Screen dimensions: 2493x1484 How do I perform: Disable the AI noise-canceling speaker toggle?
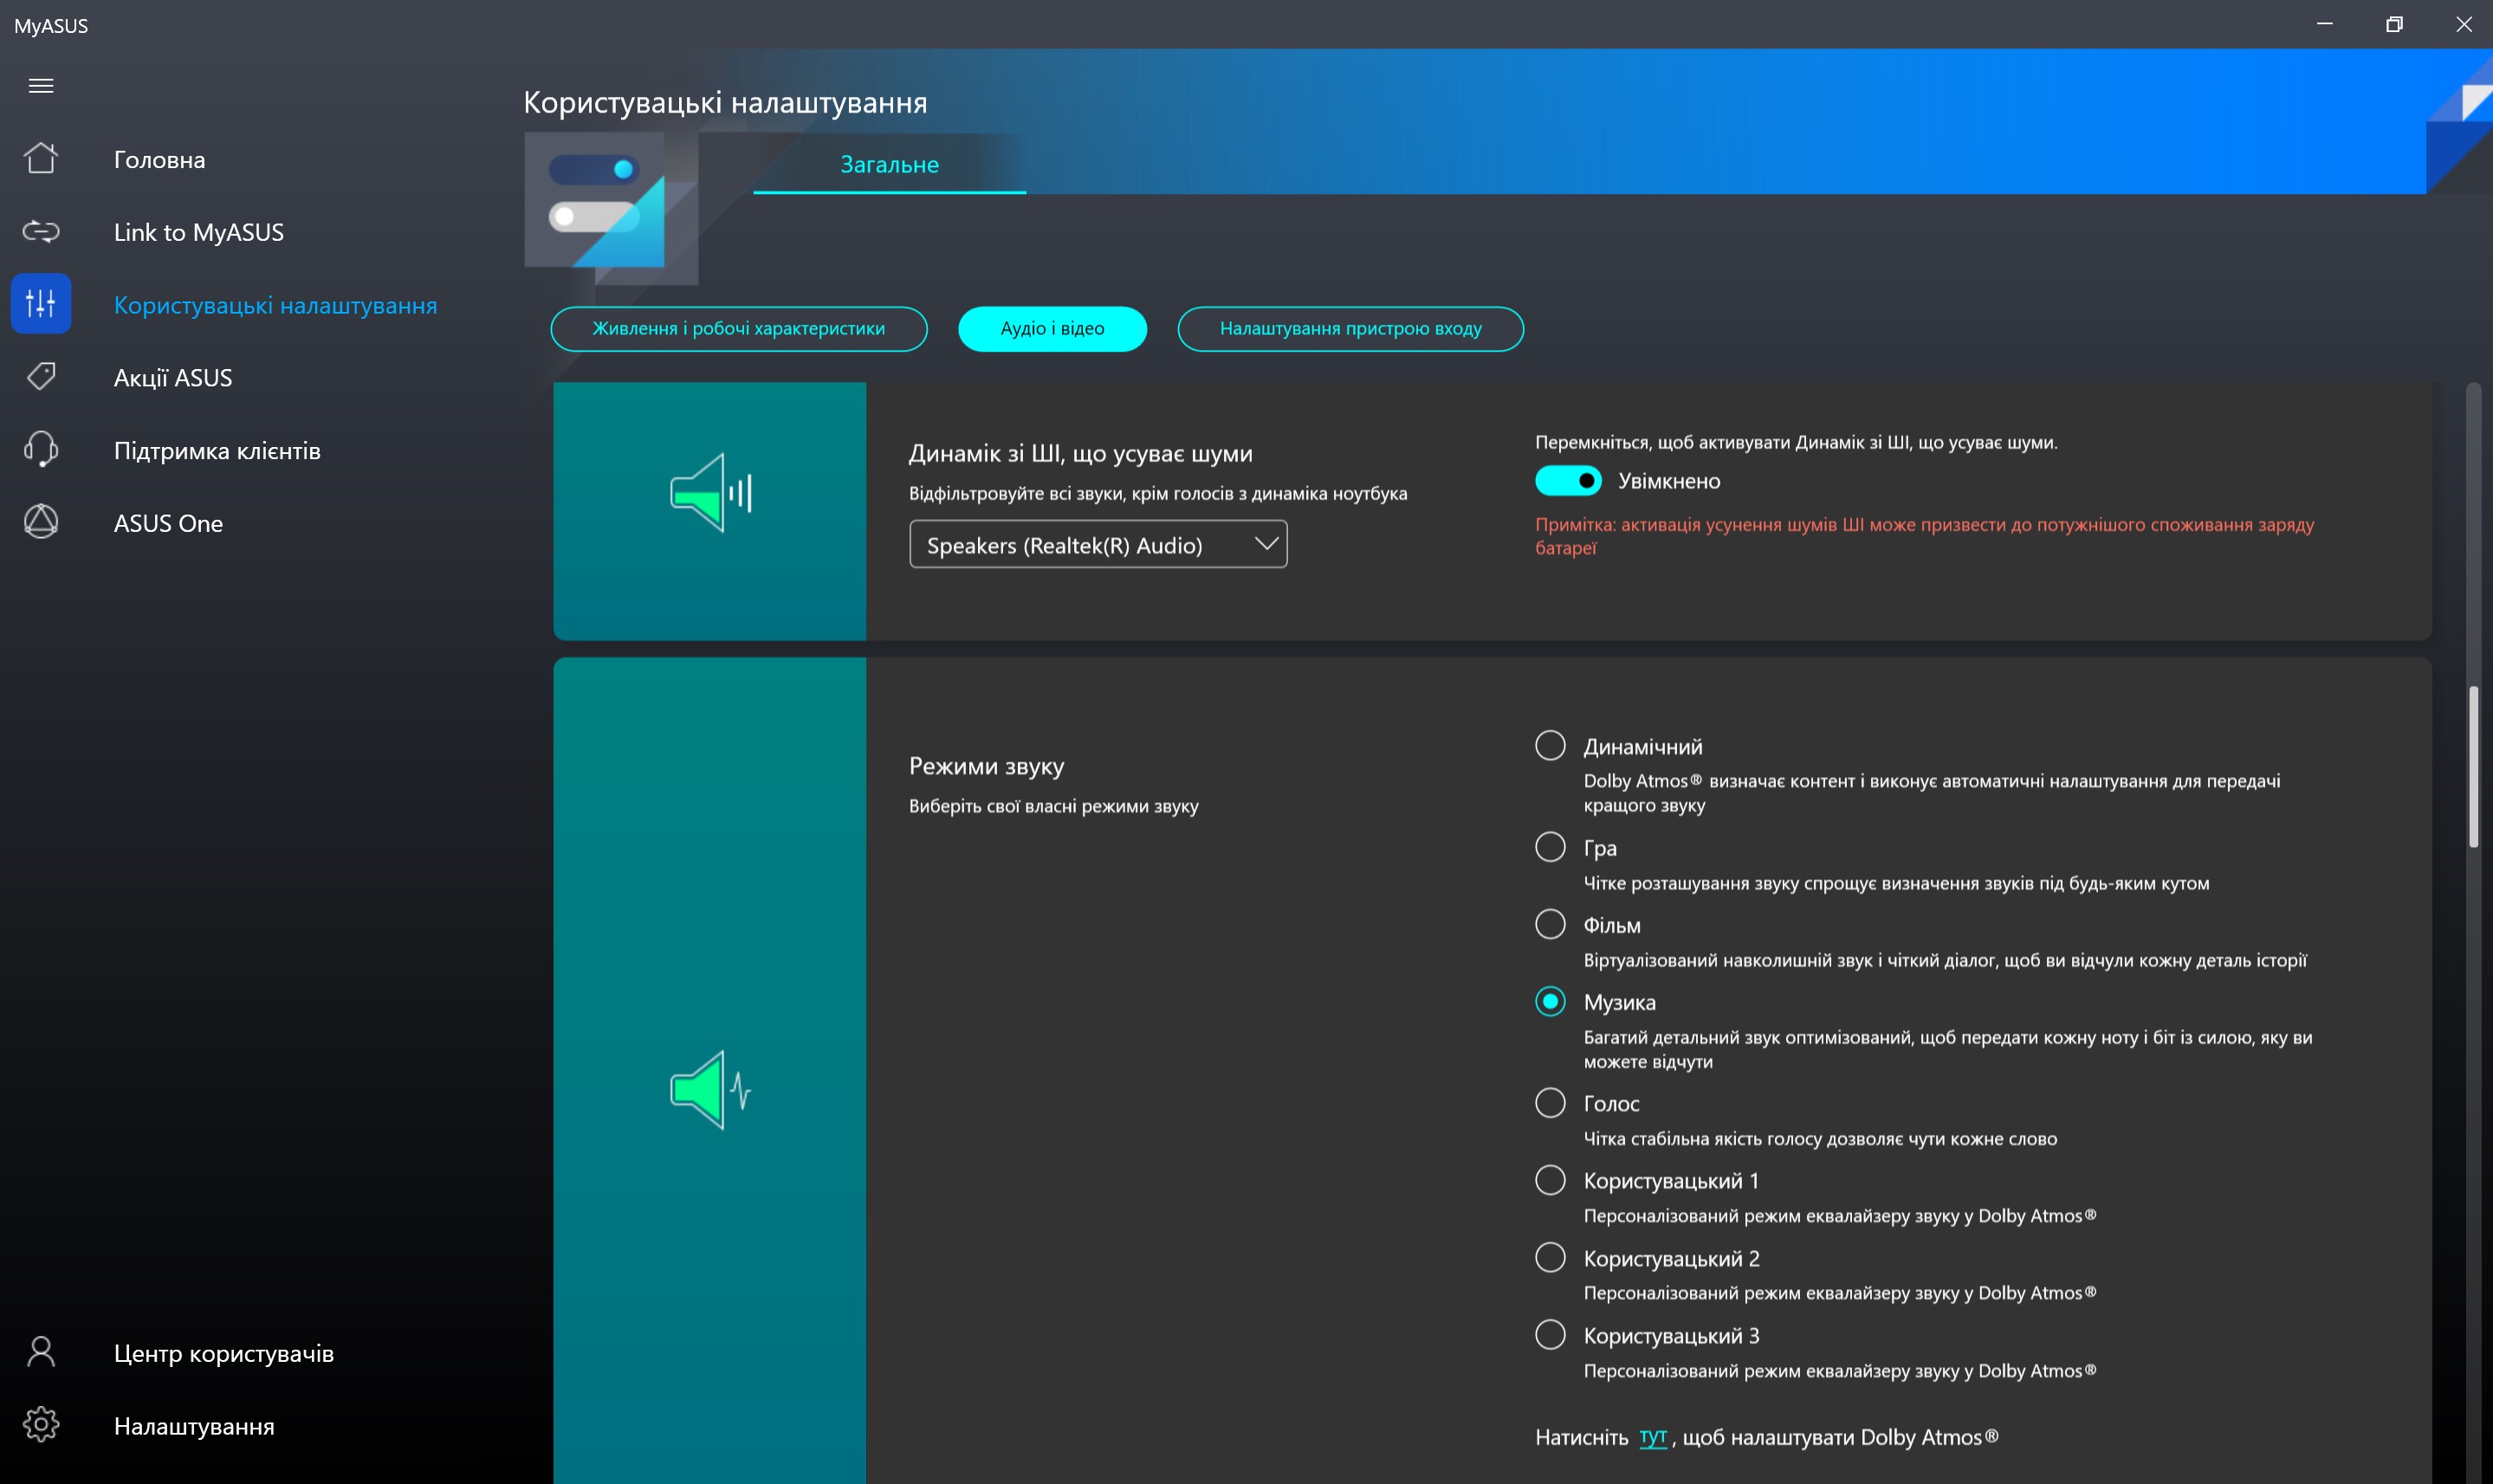click(1567, 481)
